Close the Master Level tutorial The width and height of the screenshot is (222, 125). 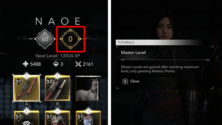[131, 81]
